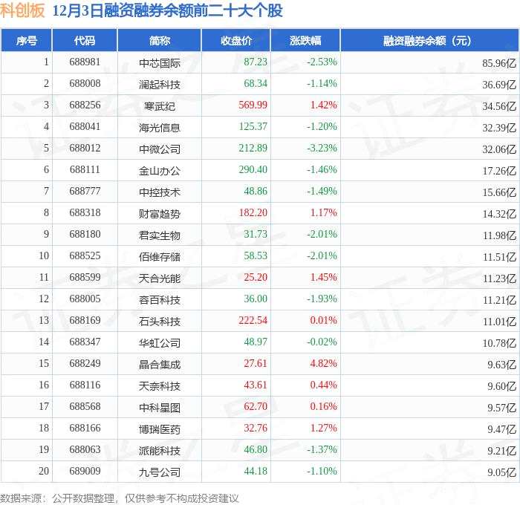The width and height of the screenshot is (520, 505).
Task: Click change percentage -0.02%
Action: pos(322,342)
